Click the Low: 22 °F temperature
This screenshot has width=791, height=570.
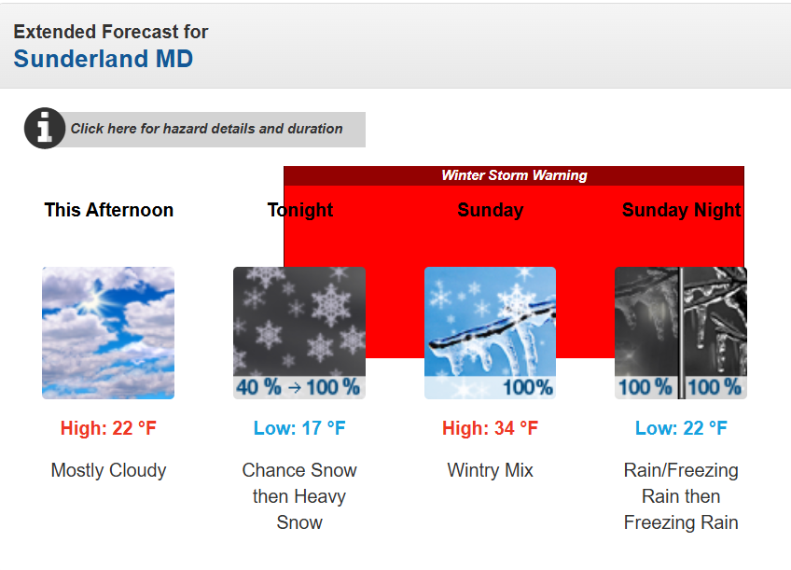coord(681,428)
